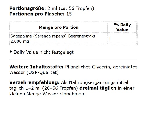Screen dimensions: 148x114
Task: Click the Sägepalme Beerenextrakt table cell
Action: click(59, 38)
